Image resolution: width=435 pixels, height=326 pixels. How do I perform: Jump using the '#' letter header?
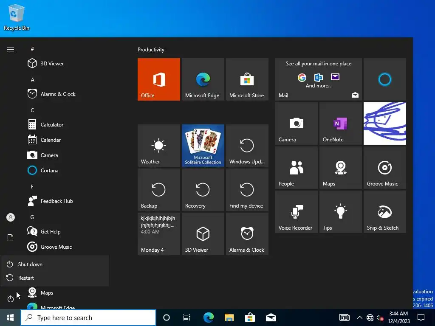(32, 49)
